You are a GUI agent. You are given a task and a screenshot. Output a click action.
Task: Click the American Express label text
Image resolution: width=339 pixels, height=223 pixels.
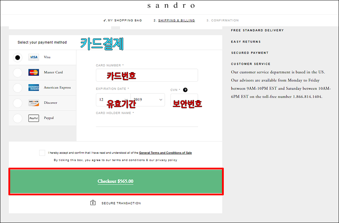click(57, 88)
